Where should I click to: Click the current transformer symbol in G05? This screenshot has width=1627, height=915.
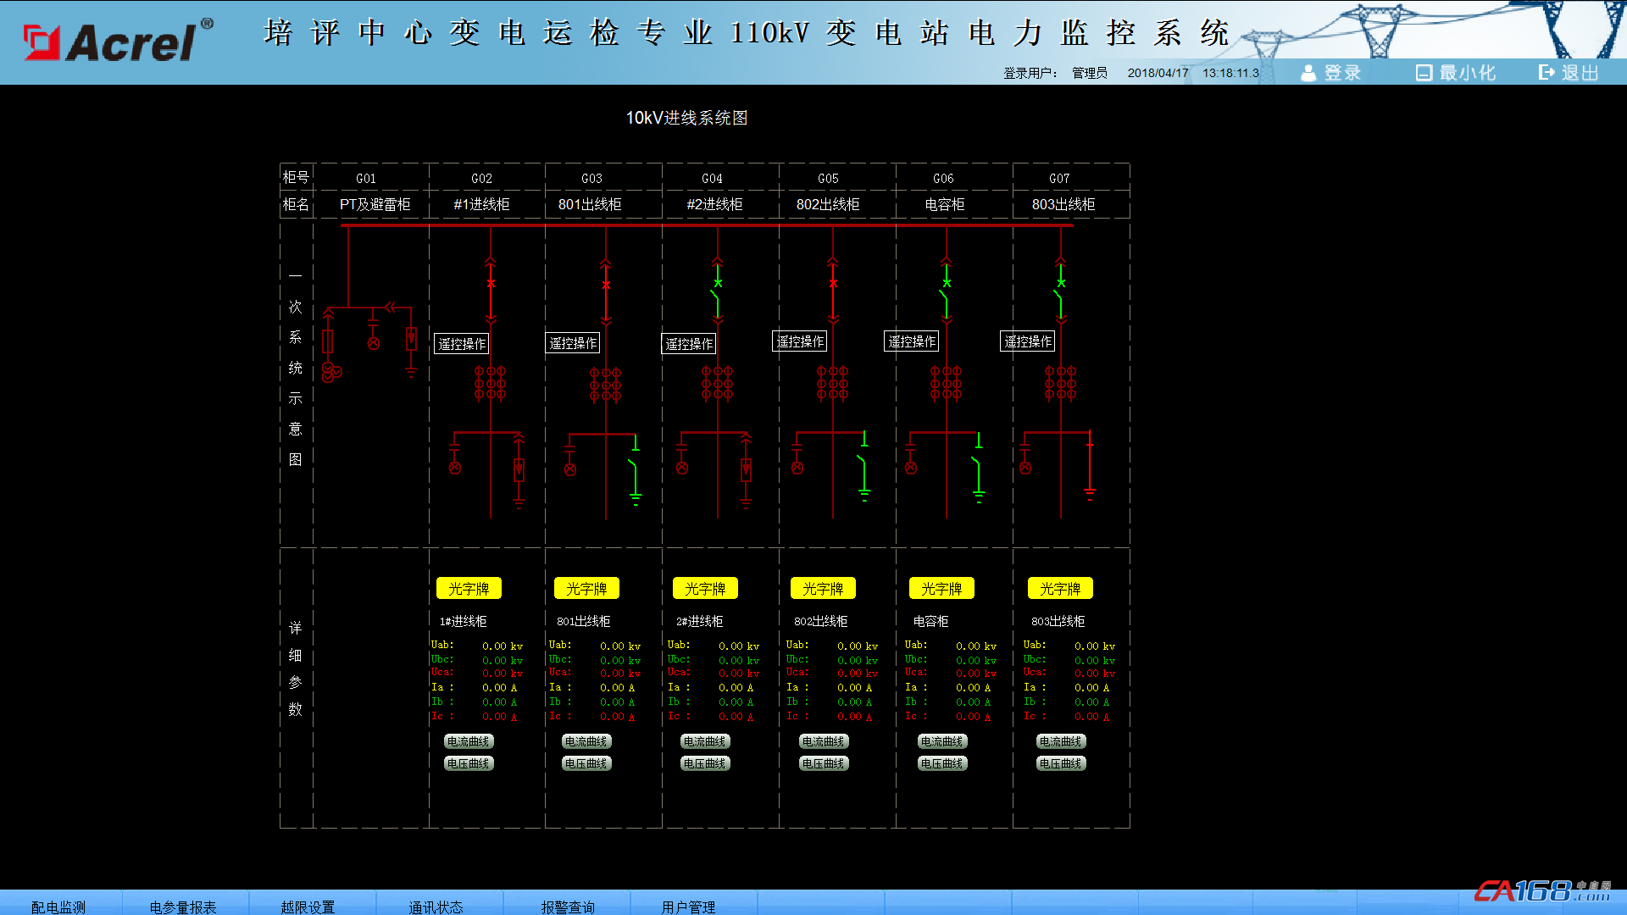pos(832,383)
